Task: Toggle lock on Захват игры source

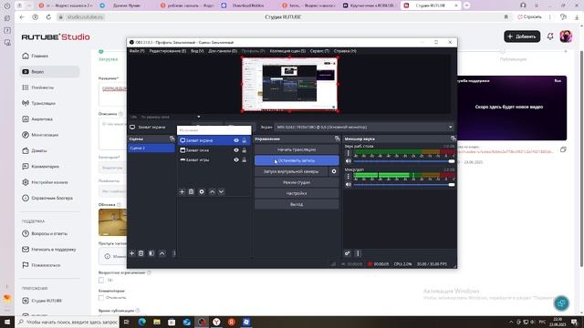Action: click(x=245, y=160)
